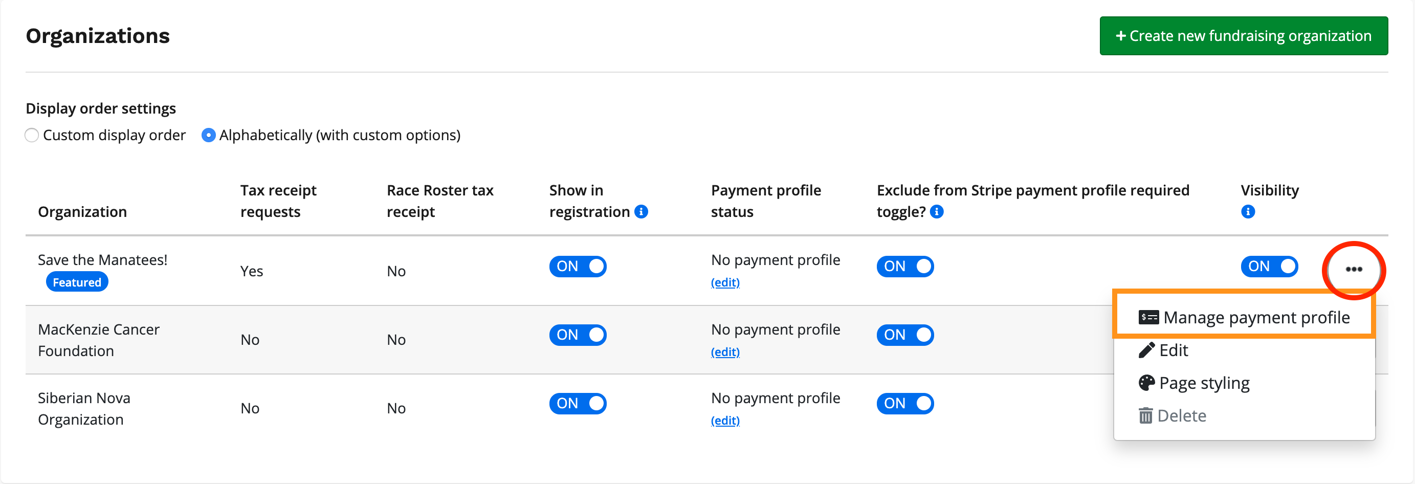Click the Display order settings heading
The height and width of the screenshot is (484, 1415).
point(101,109)
